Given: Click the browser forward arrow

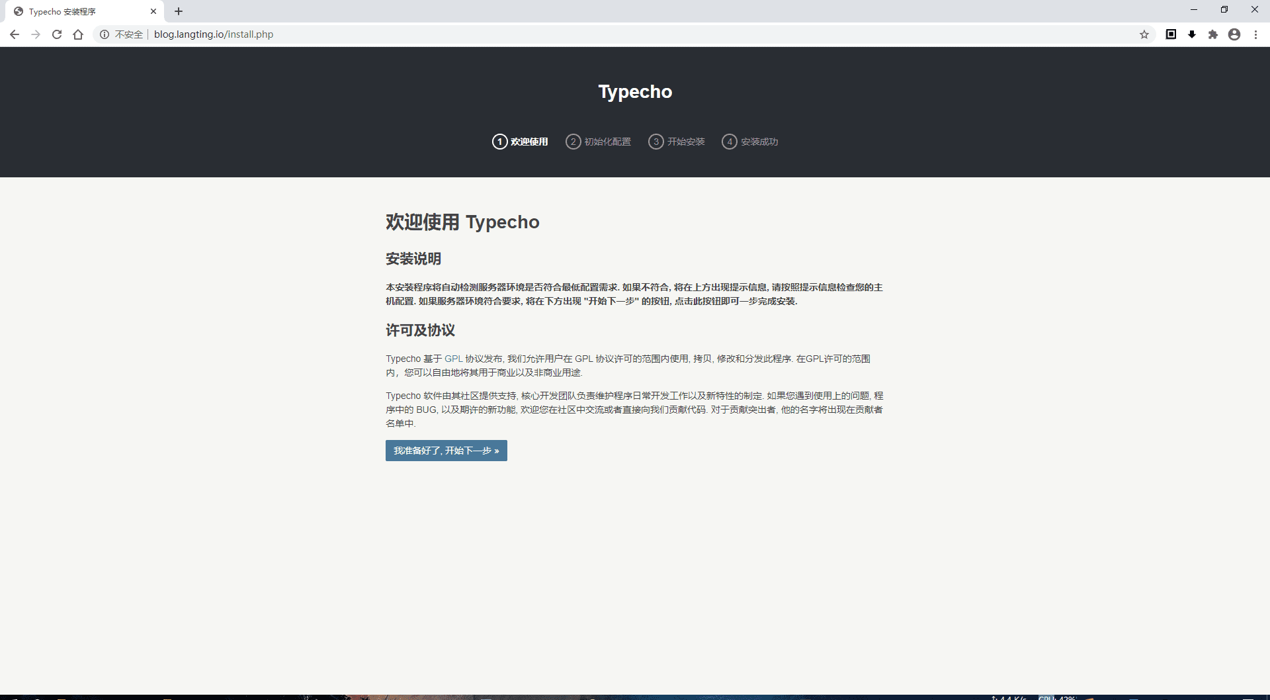Looking at the screenshot, I should coord(36,34).
